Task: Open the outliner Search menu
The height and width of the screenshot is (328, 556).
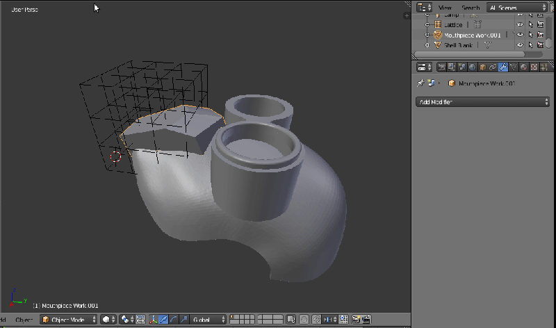Action: tap(471, 8)
